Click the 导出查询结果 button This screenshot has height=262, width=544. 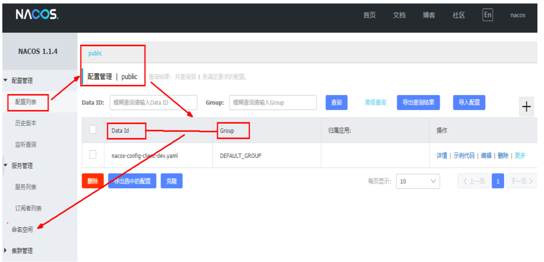pyautogui.click(x=418, y=103)
